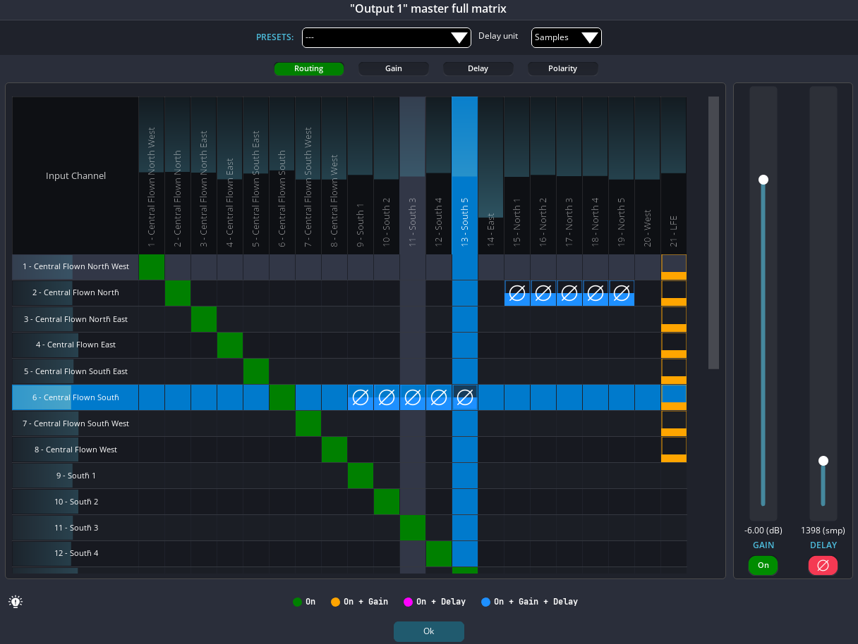
Task: Click the red polarity invert button under DELAY
Action: point(823,565)
